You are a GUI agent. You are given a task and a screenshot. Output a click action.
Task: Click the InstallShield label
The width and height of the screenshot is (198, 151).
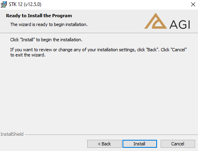(12, 134)
